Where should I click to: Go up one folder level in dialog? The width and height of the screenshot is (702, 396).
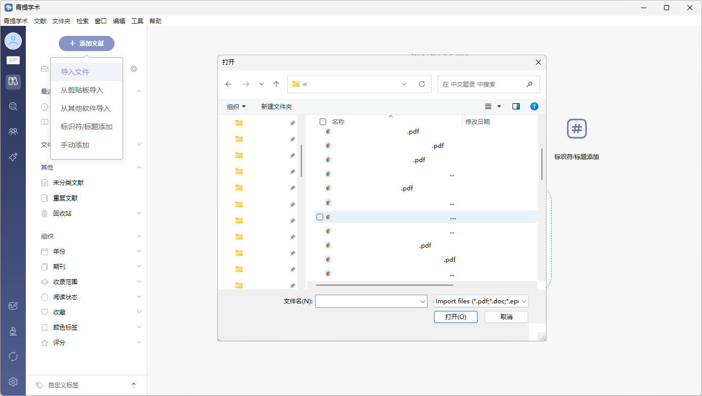[x=276, y=84]
